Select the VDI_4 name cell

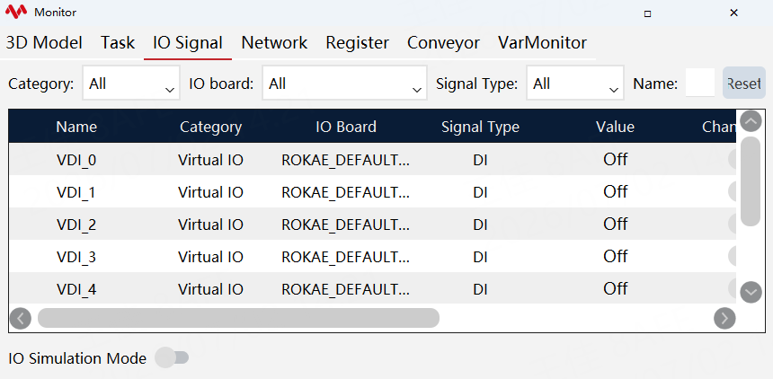pyautogui.click(x=76, y=289)
